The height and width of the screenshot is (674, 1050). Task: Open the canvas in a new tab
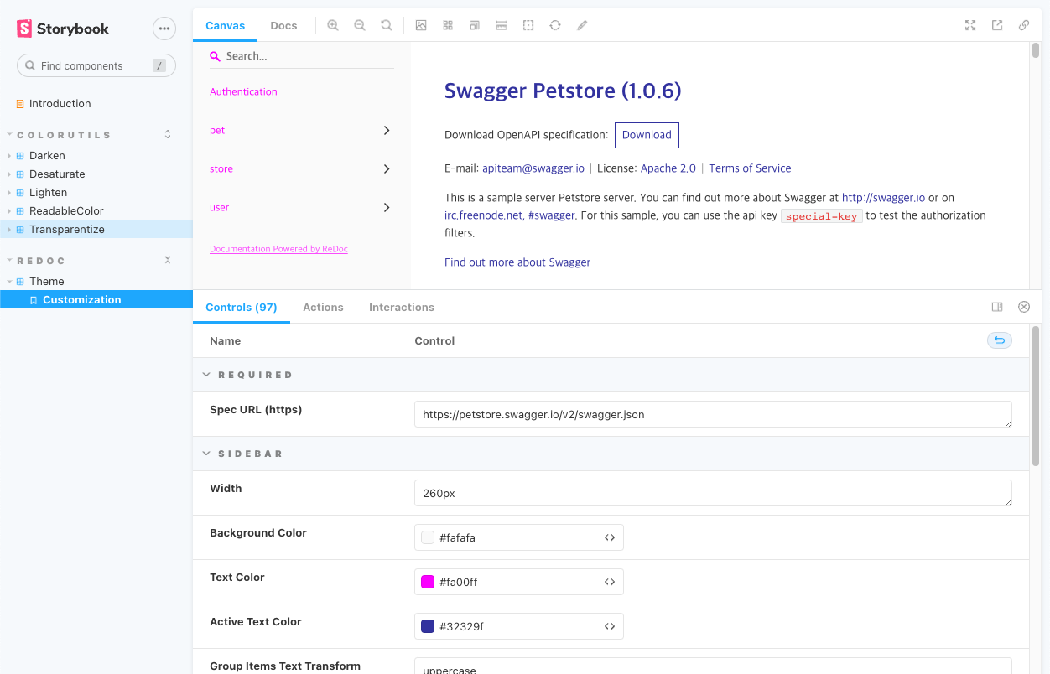pos(997,25)
